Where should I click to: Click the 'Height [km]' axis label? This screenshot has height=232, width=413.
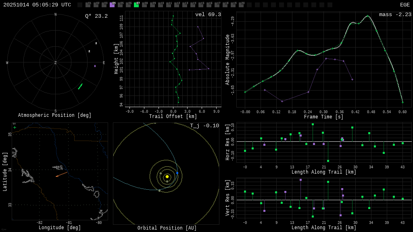(x=116, y=59)
